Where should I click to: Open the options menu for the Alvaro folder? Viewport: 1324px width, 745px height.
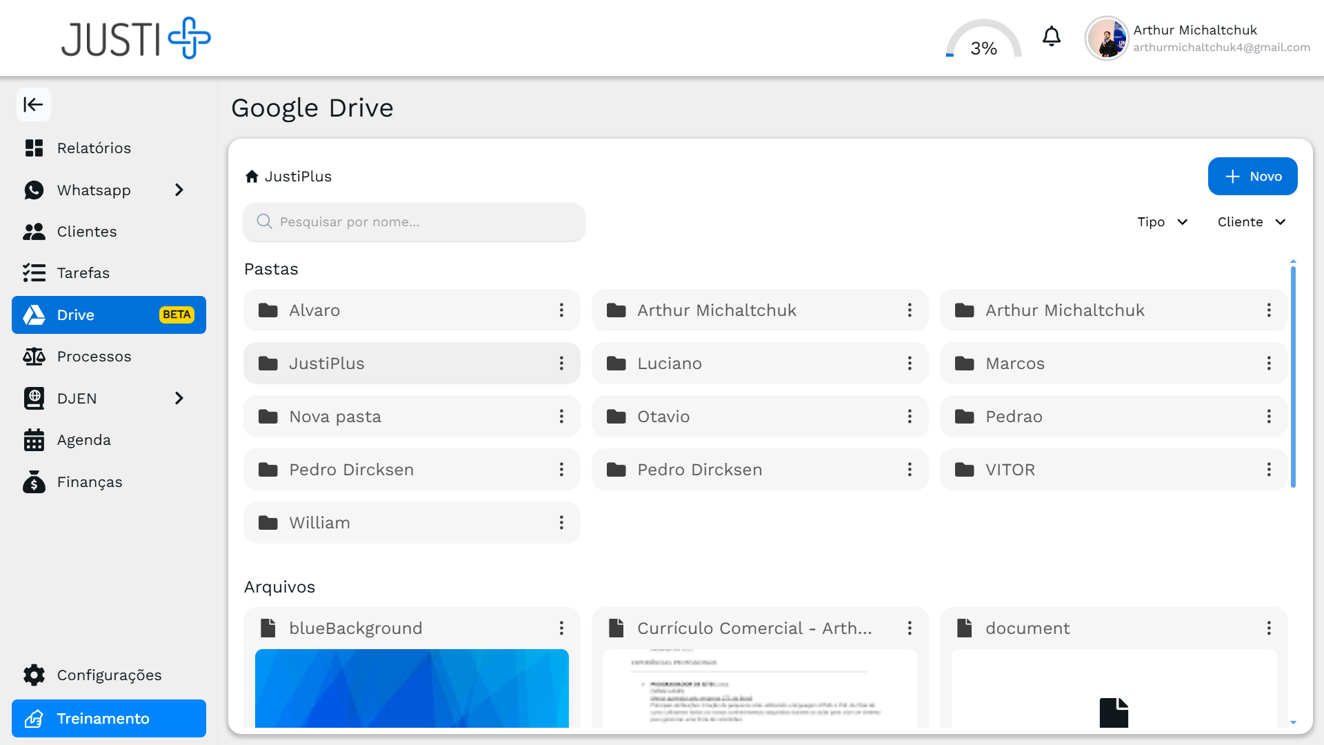[561, 310]
